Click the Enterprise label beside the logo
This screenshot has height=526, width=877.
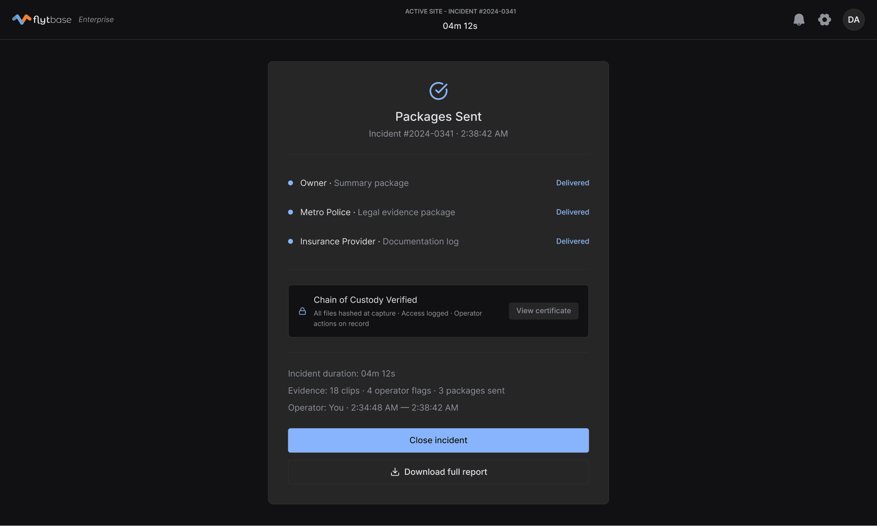96,19
